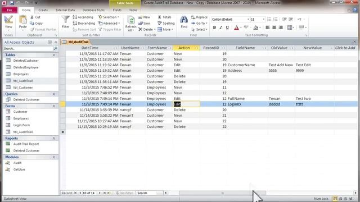Click the record navigator Search field

(x=150, y=193)
